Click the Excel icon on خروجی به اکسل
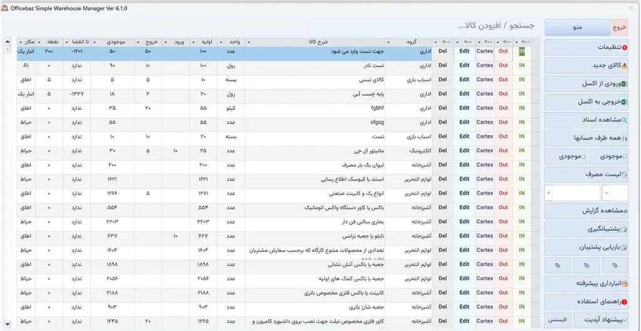Image resolution: width=641 pixels, height=331 pixels. click(x=624, y=102)
